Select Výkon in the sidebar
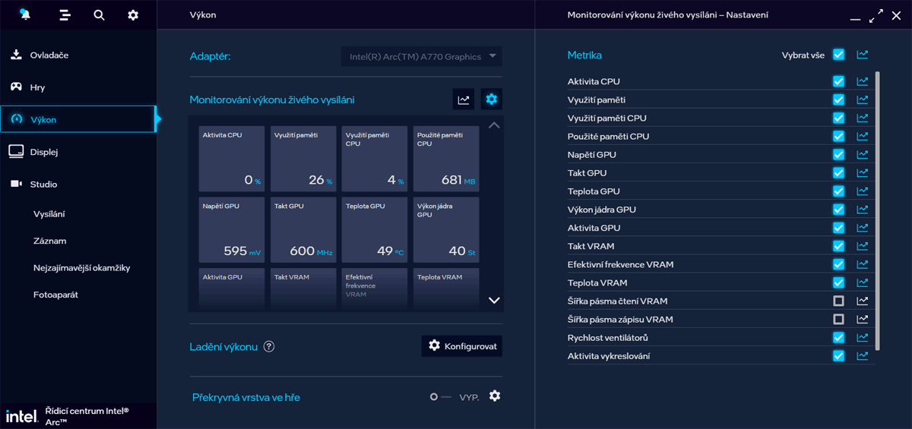Image resolution: width=912 pixels, height=429 pixels. click(x=78, y=119)
